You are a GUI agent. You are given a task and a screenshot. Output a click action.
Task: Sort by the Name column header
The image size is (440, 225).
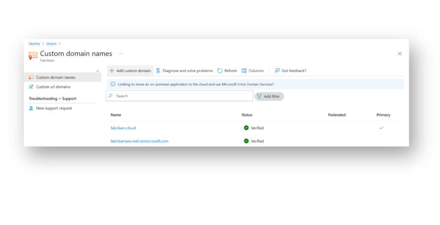point(116,115)
